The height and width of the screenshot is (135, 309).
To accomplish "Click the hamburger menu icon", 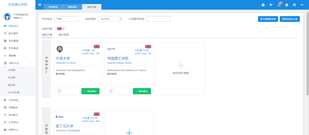I will [x=40, y=5].
